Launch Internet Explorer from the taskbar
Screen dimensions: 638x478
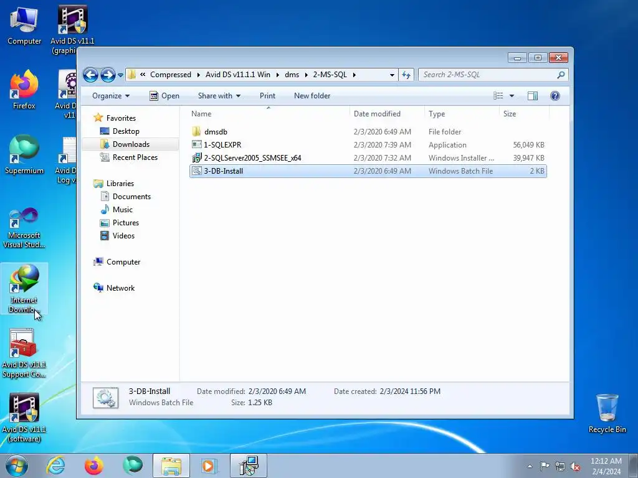coord(55,466)
